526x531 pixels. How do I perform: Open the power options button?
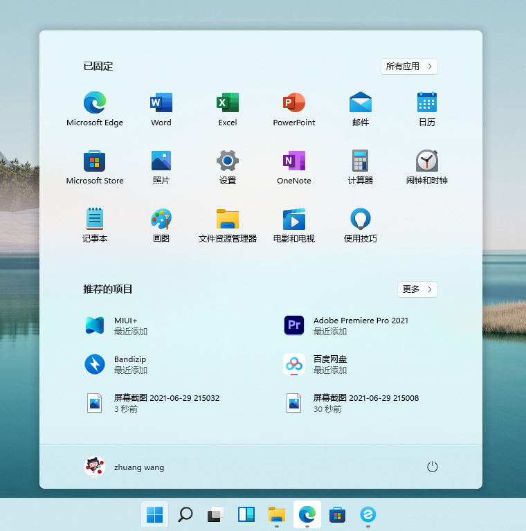point(433,467)
